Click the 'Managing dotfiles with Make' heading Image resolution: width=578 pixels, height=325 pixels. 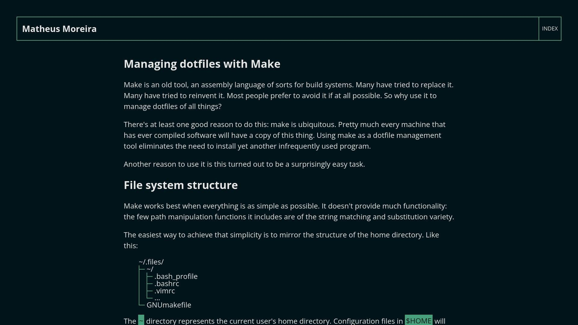tap(202, 64)
